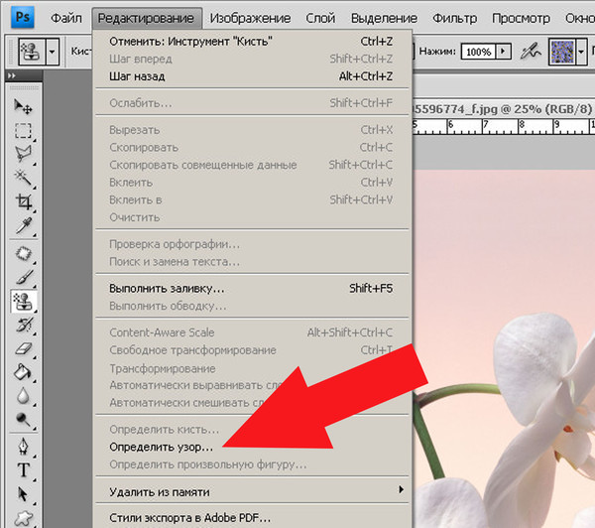Viewport: 595px width, 528px height.
Task: Select the Polygonal Lasso tool
Action: 23,154
